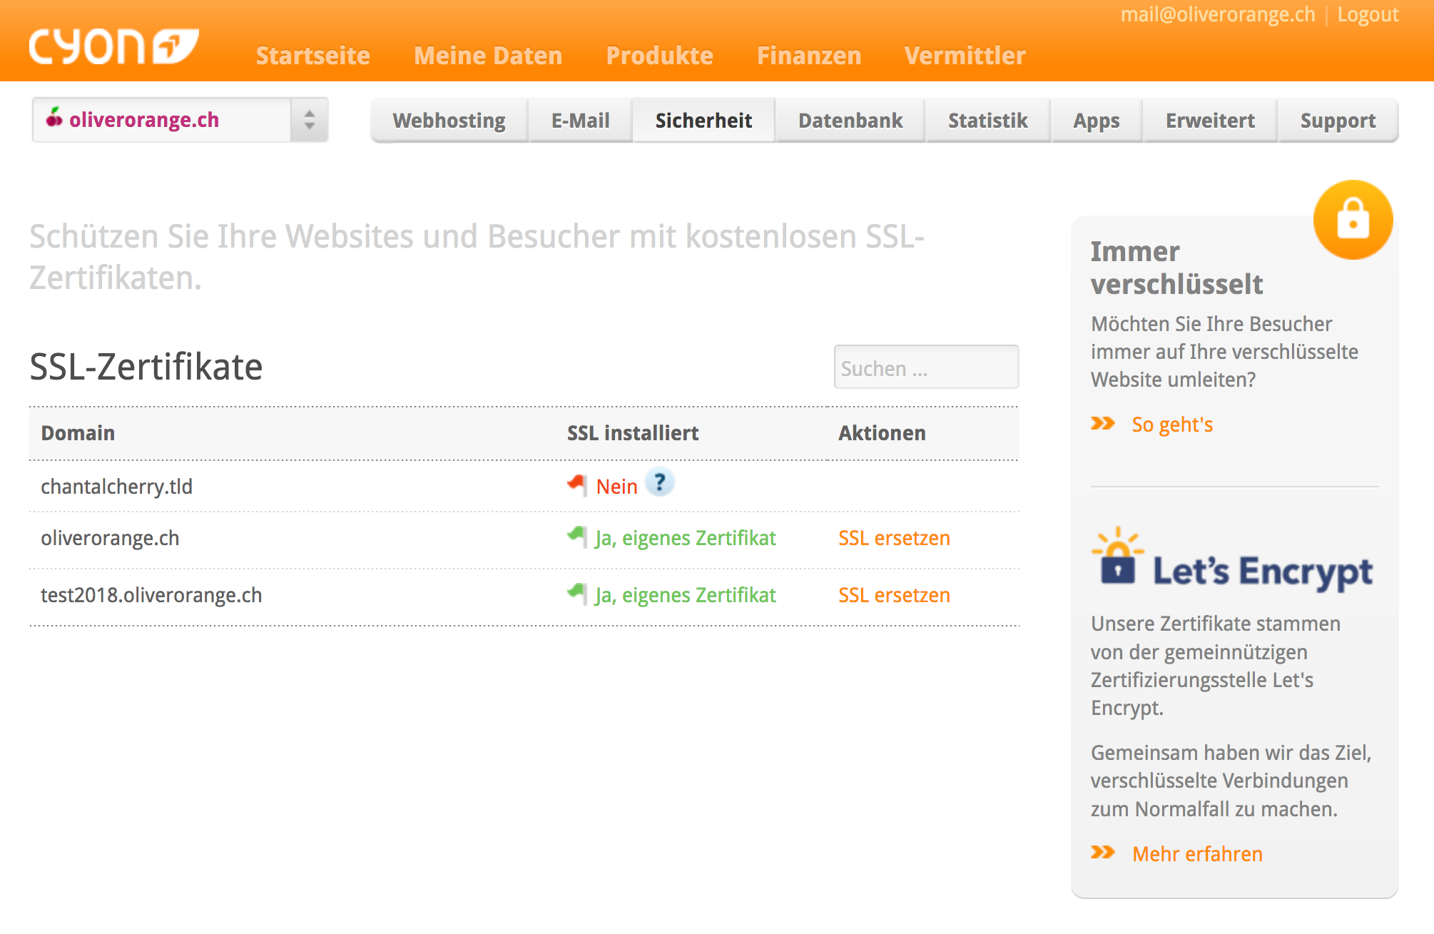Focus the Suchen search field

pos(925,368)
